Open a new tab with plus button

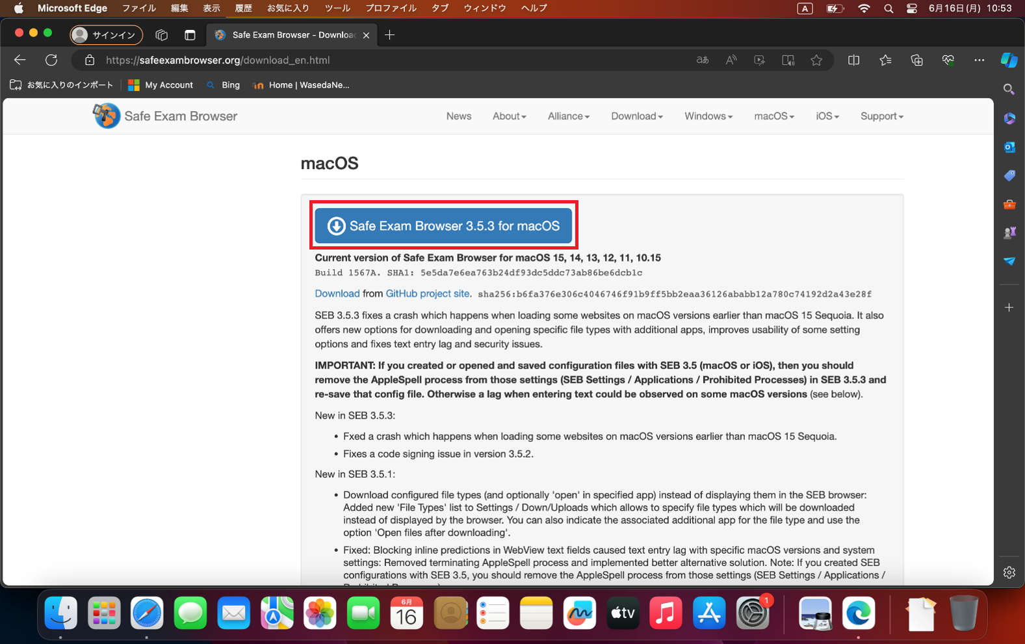coord(389,35)
